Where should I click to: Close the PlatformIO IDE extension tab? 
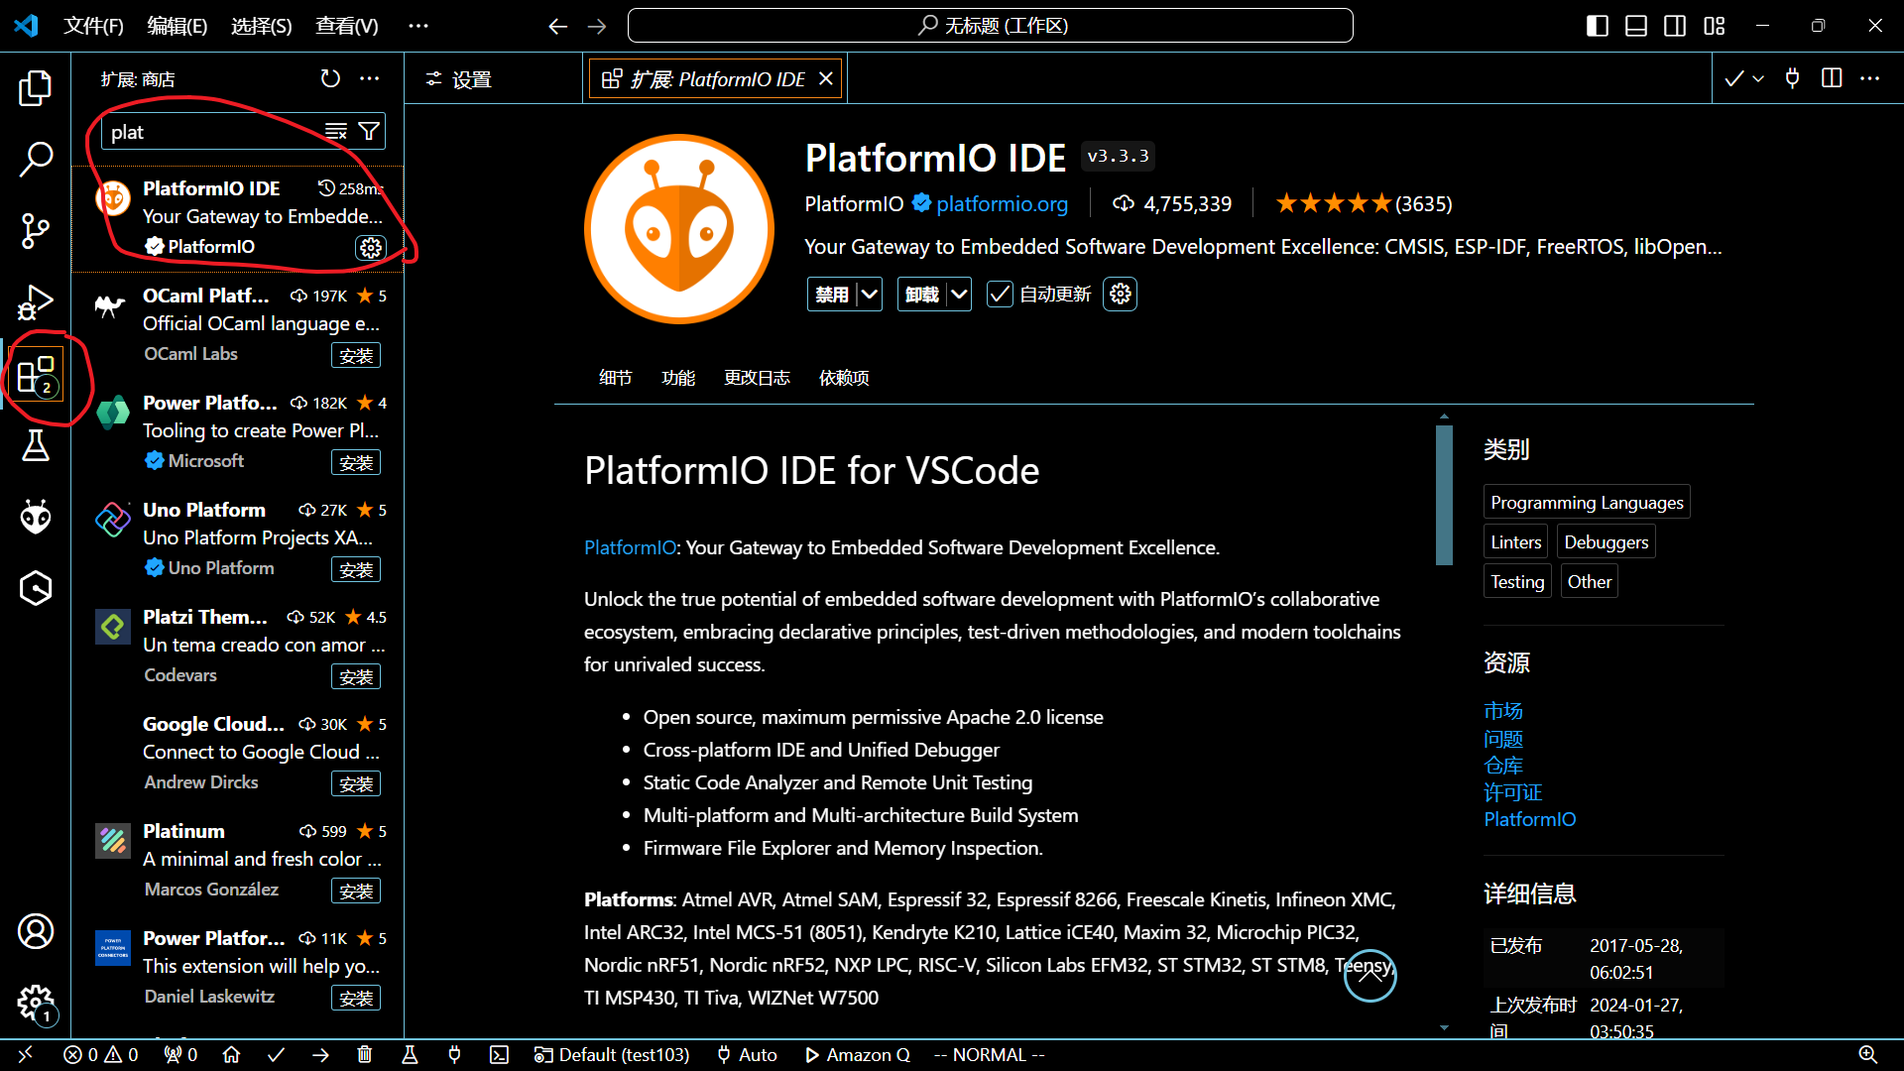[x=825, y=78]
